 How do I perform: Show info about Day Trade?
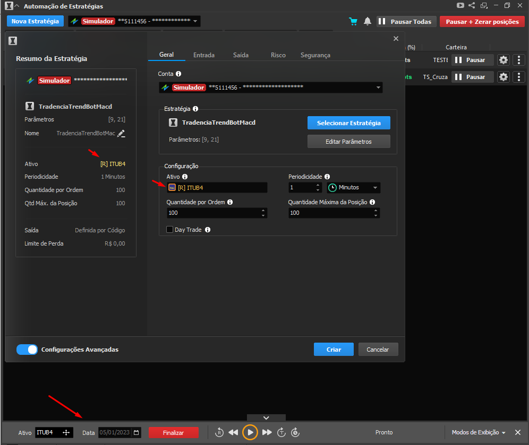(208, 230)
